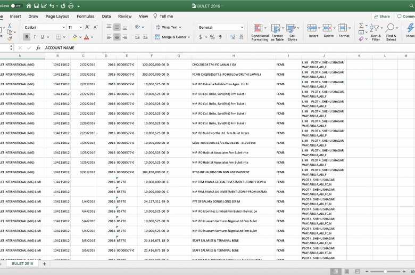
Task: Add a new sheet with plus button
Action: click(x=45, y=264)
